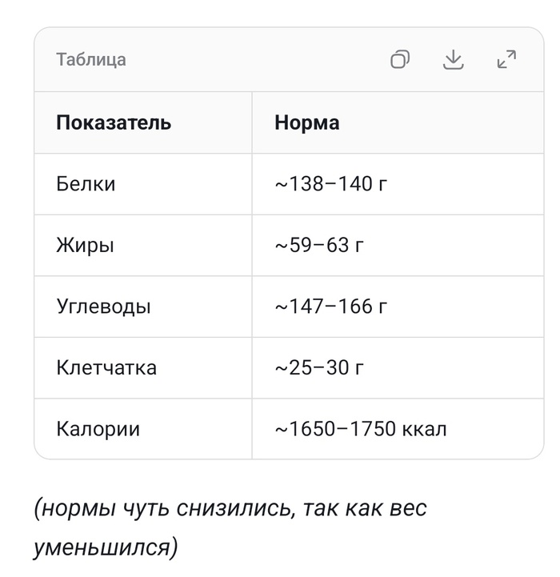Click the Жиры row label

coord(85,245)
